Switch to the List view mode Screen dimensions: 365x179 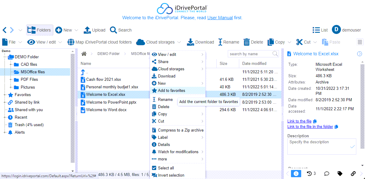pyautogui.click(x=320, y=30)
